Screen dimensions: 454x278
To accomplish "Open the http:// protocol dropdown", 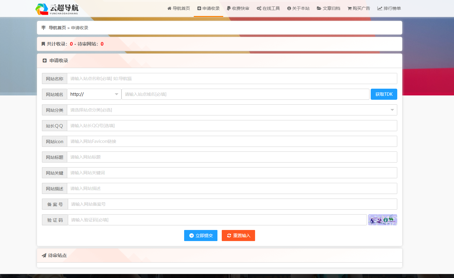I will (x=94, y=94).
